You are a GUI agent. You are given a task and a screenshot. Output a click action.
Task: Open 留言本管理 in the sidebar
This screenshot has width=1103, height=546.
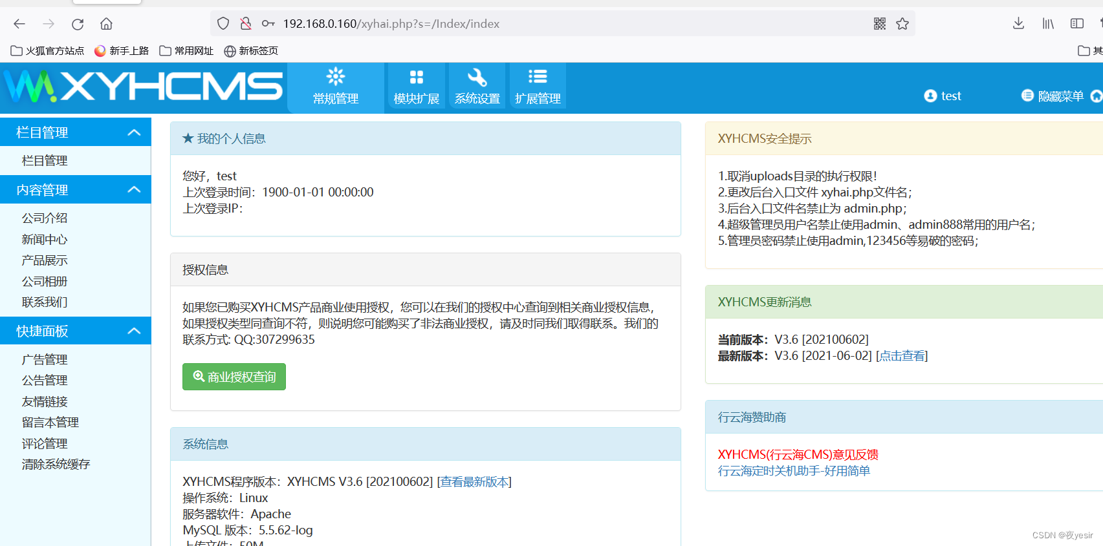50,423
